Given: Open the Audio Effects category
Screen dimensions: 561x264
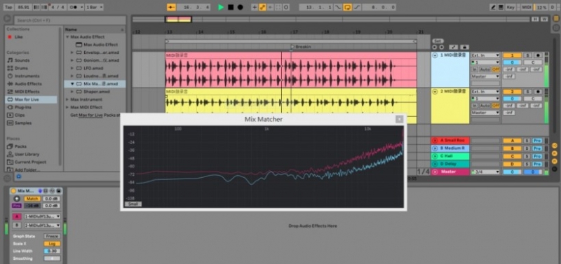Looking at the screenshot, I should coord(28,83).
